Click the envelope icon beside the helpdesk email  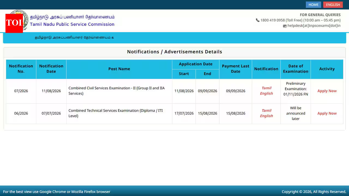click(285, 26)
